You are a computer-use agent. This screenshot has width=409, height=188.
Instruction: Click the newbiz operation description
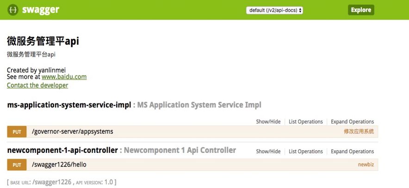pos(366,165)
